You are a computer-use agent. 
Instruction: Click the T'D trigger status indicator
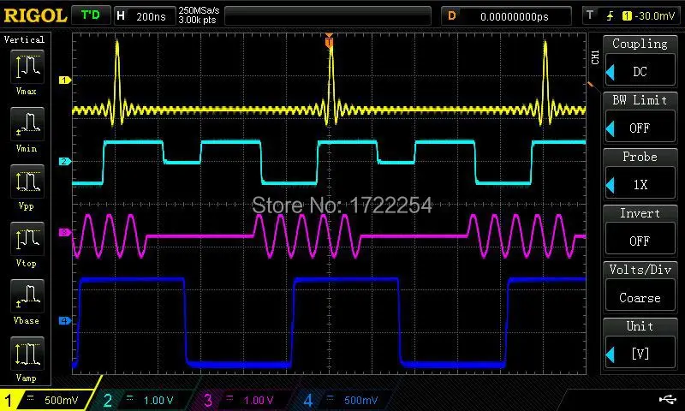pyautogui.click(x=91, y=15)
